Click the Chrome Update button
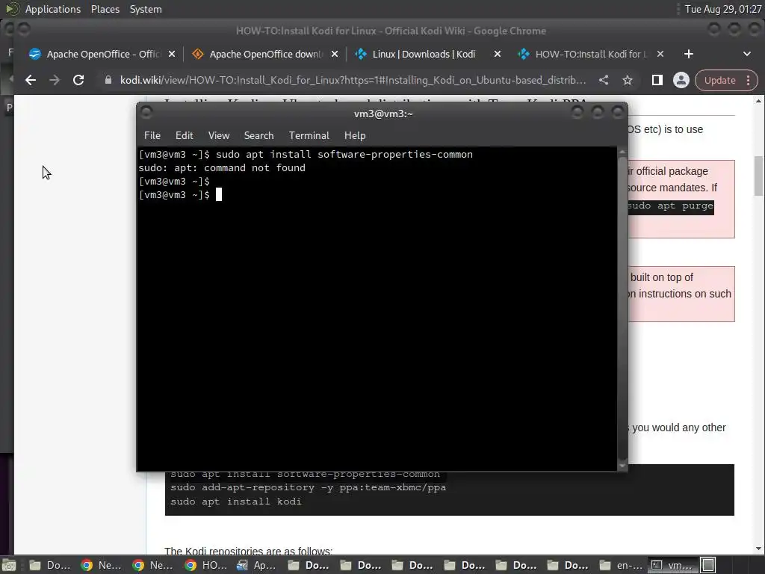The image size is (765, 574). [719, 81]
